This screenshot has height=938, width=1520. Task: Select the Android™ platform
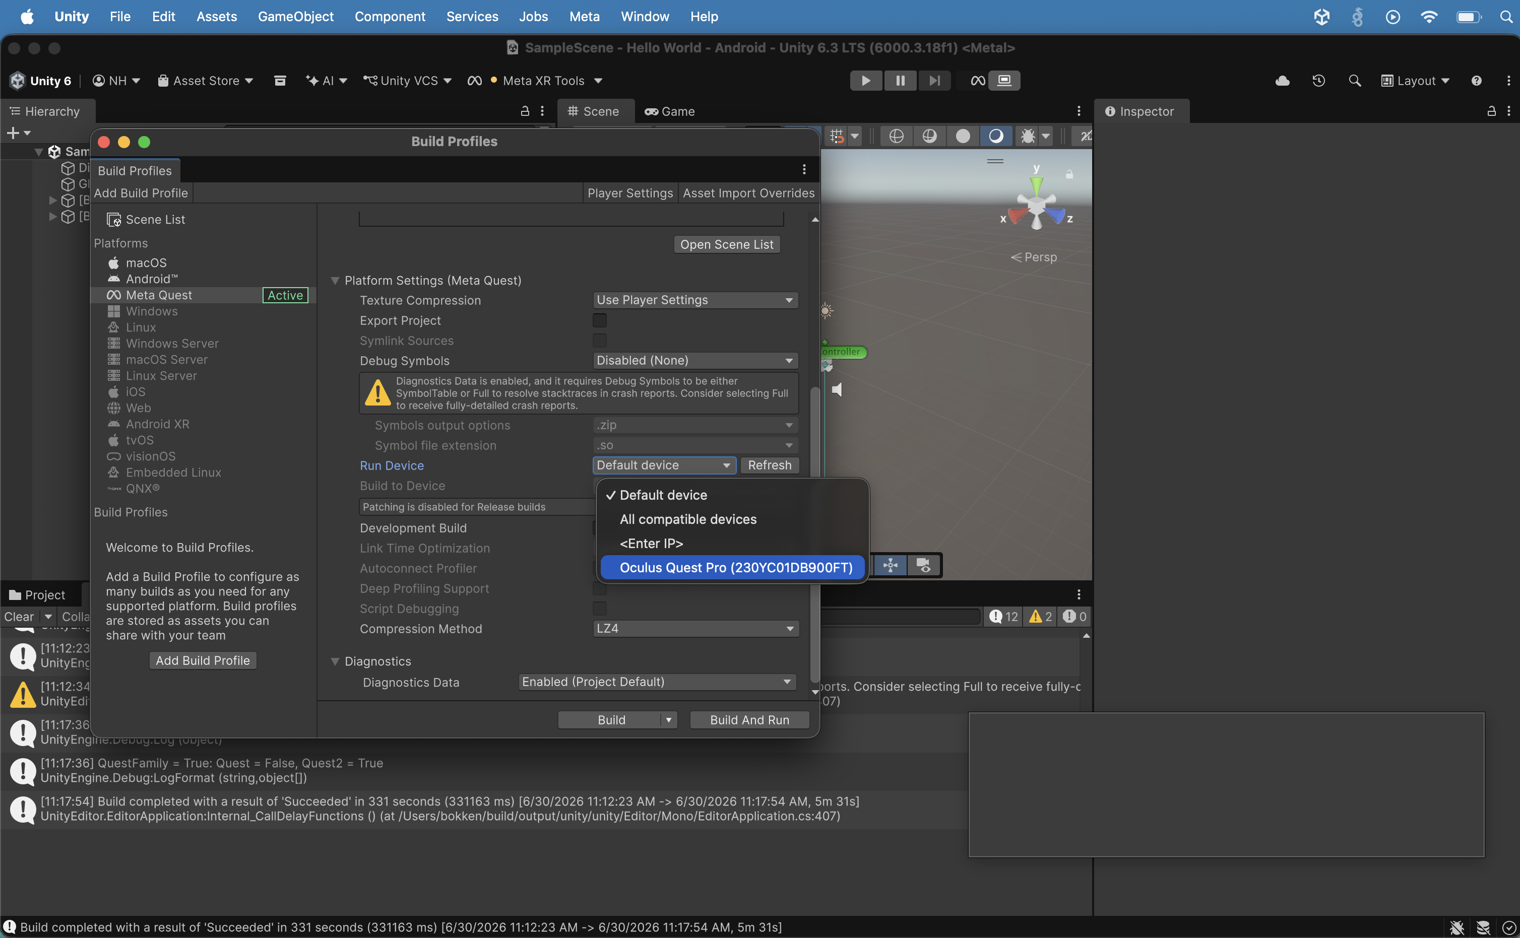pyautogui.click(x=151, y=279)
